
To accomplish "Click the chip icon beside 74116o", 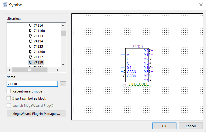I will pos(30,31).
